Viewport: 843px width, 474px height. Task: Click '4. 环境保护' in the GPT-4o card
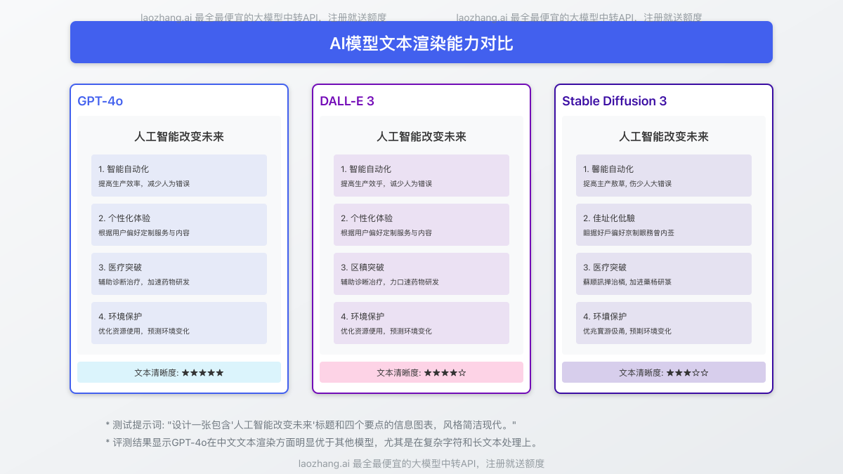coord(120,317)
